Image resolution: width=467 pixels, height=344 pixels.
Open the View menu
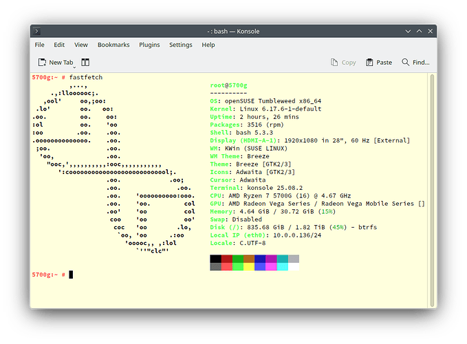(x=80, y=45)
